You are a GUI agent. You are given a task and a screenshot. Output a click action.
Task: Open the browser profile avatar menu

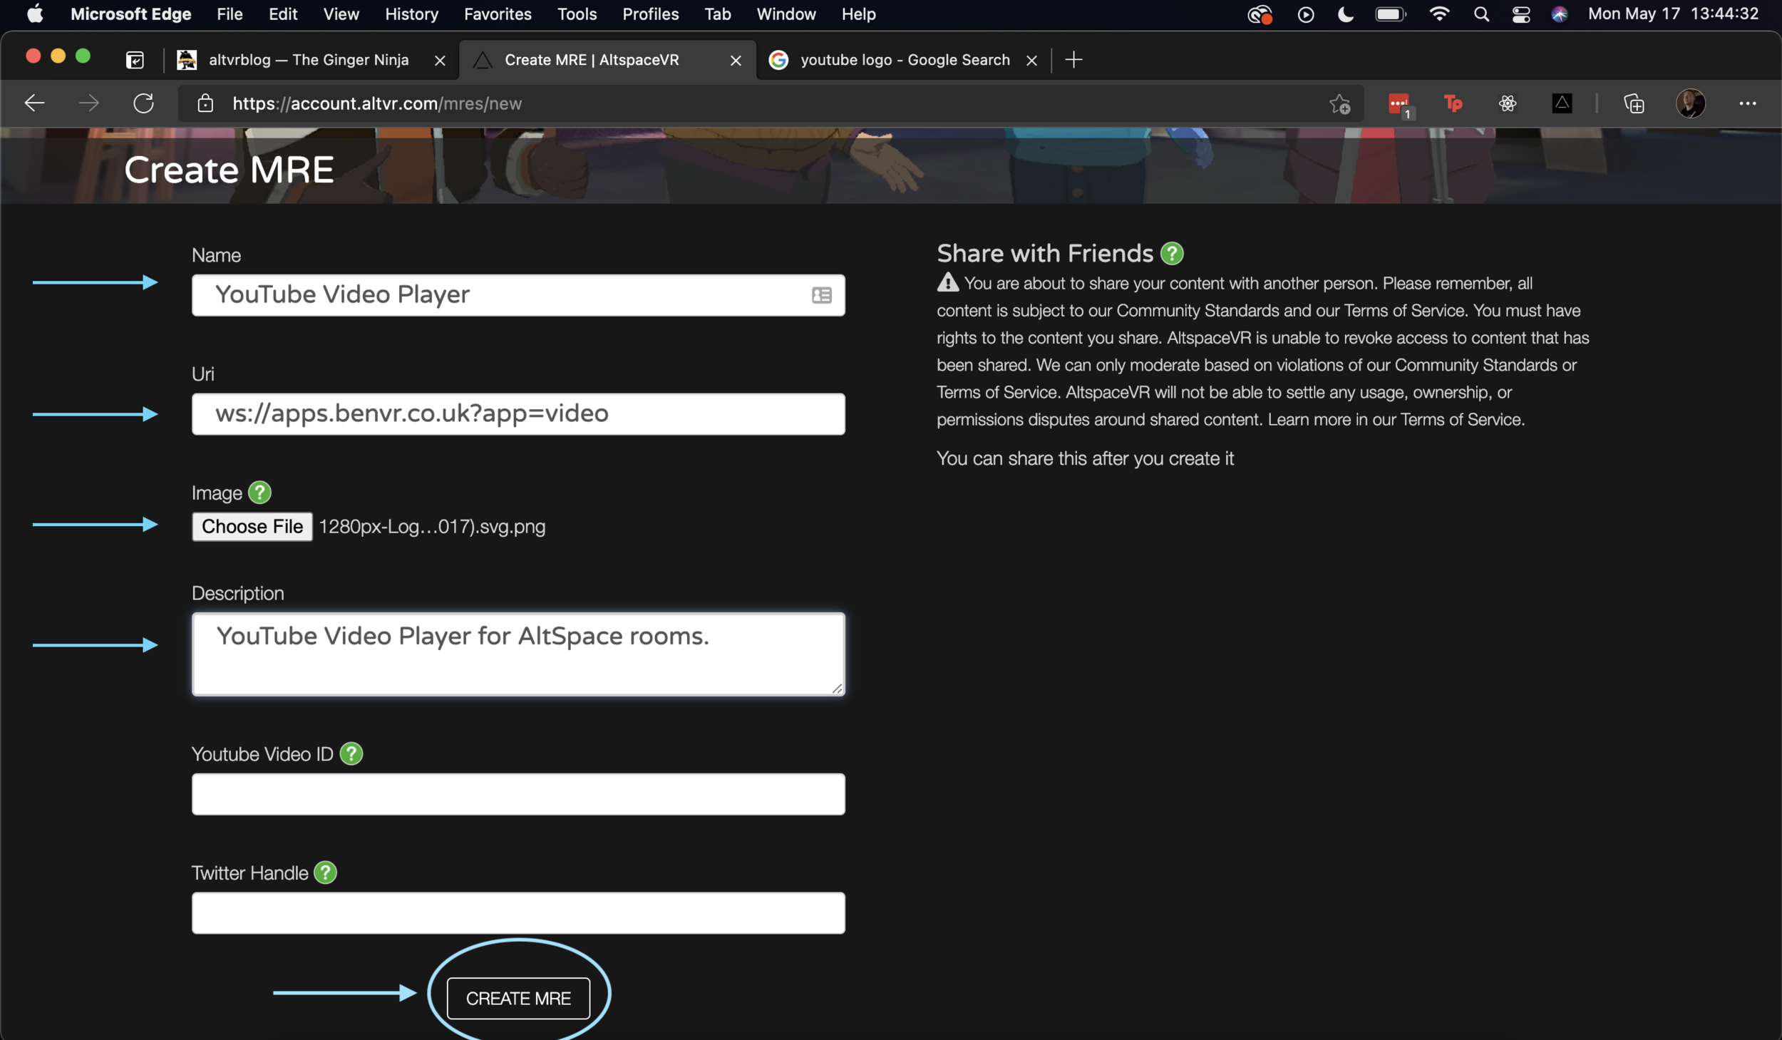tap(1690, 103)
